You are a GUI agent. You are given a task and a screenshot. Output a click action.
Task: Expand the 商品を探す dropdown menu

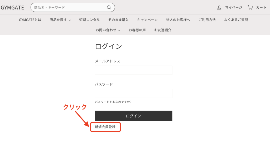(x=60, y=20)
